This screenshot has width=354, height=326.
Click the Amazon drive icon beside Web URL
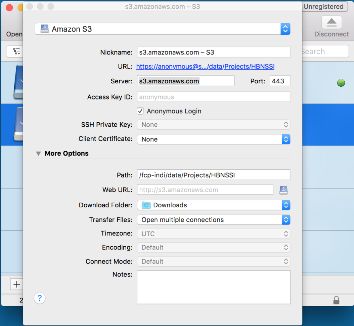click(283, 190)
